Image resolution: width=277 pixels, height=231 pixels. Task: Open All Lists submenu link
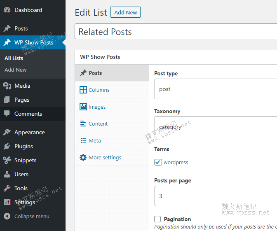pos(14,58)
